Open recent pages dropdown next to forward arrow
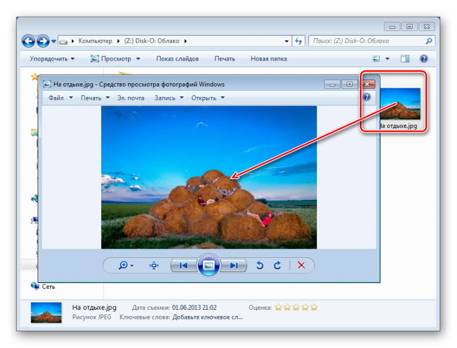457x348 pixels. pyautogui.click(x=54, y=41)
